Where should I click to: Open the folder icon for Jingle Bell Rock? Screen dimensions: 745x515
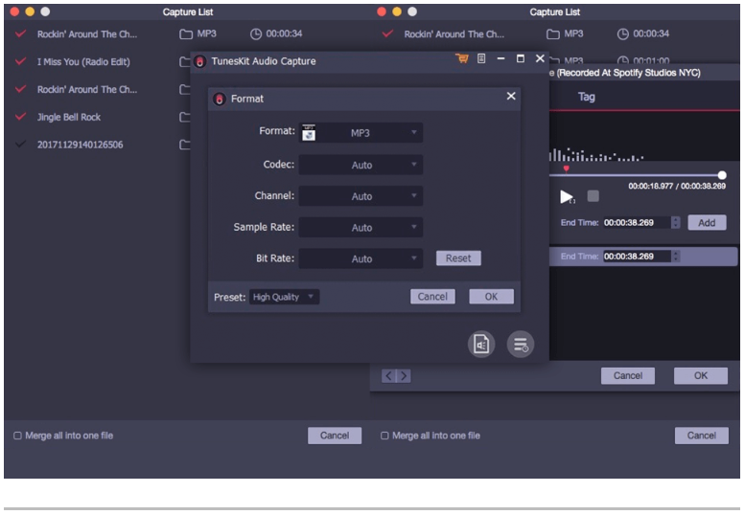pyautogui.click(x=185, y=117)
